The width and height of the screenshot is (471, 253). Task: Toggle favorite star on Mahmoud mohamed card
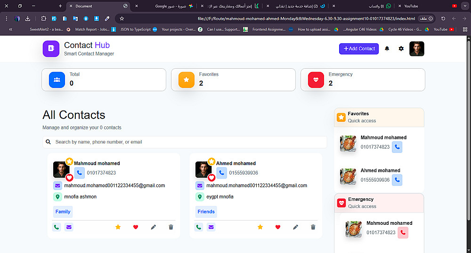[118, 227]
